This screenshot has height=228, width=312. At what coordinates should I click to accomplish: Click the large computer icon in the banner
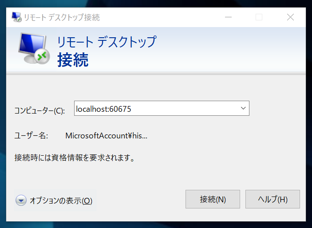34,49
